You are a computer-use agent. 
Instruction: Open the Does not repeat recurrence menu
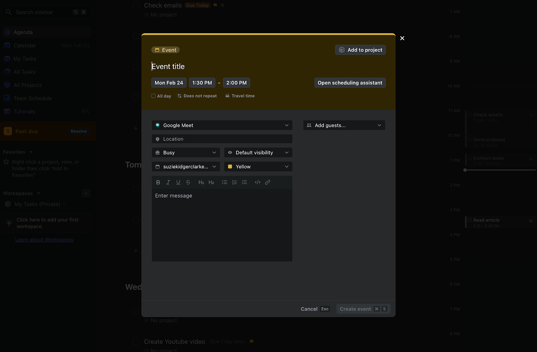point(197,96)
